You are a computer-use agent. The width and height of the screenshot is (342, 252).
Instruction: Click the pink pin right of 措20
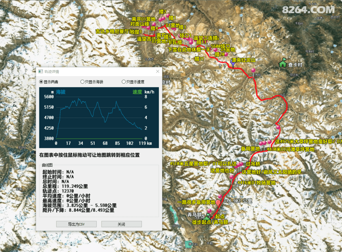226,54
